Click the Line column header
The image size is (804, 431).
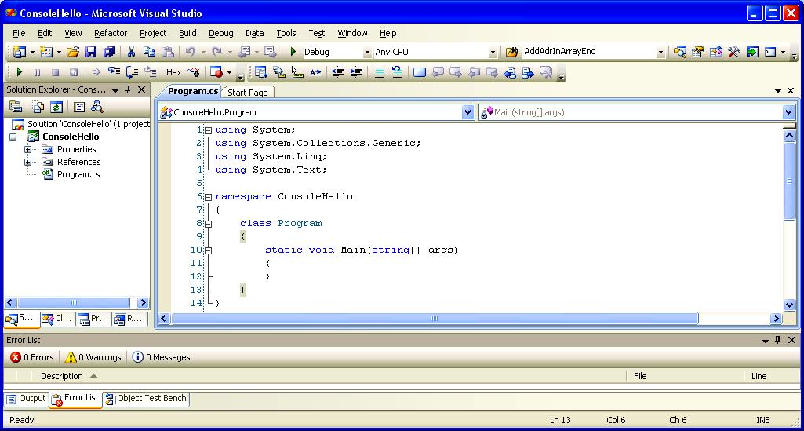[x=771, y=376]
